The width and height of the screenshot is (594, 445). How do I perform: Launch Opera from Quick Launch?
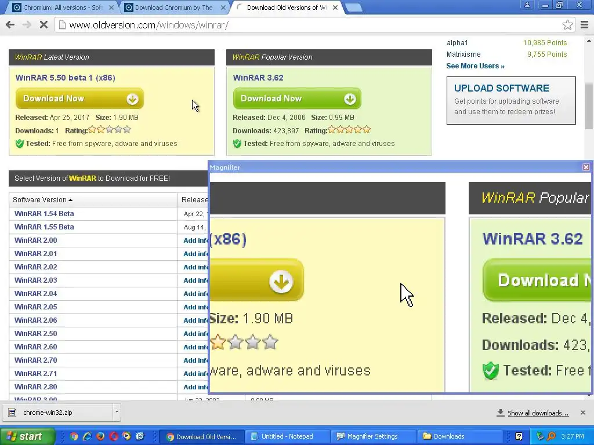[x=114, y=436]
